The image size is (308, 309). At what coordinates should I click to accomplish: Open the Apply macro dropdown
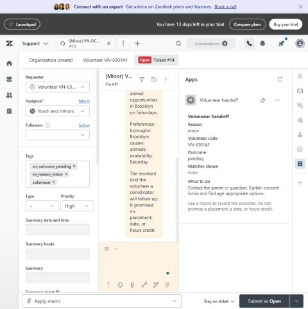pyautogui.click(x=101, y=301)
